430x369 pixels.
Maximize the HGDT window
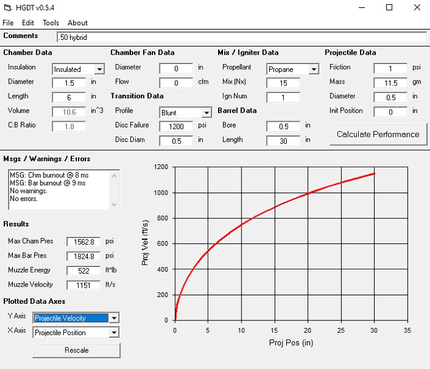(x=389, y=8)
